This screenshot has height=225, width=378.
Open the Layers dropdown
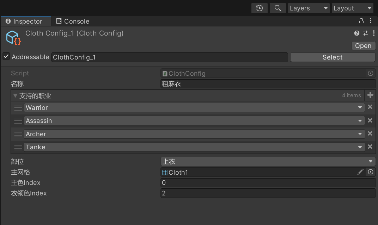pyautogui.click(x=309, y=8)
